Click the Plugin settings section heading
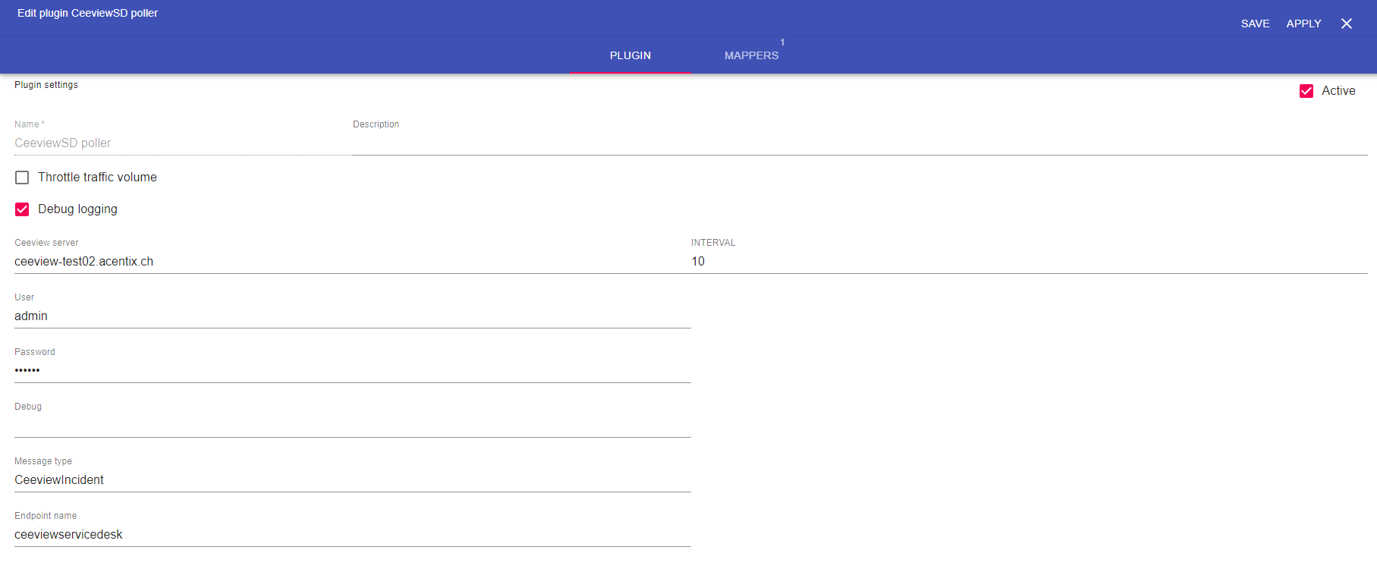 click(x=46, y=85)
